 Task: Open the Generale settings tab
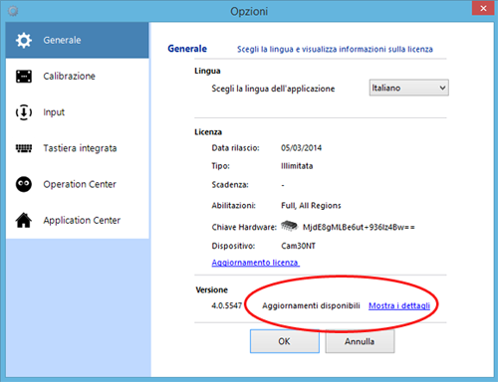(77, 41)
